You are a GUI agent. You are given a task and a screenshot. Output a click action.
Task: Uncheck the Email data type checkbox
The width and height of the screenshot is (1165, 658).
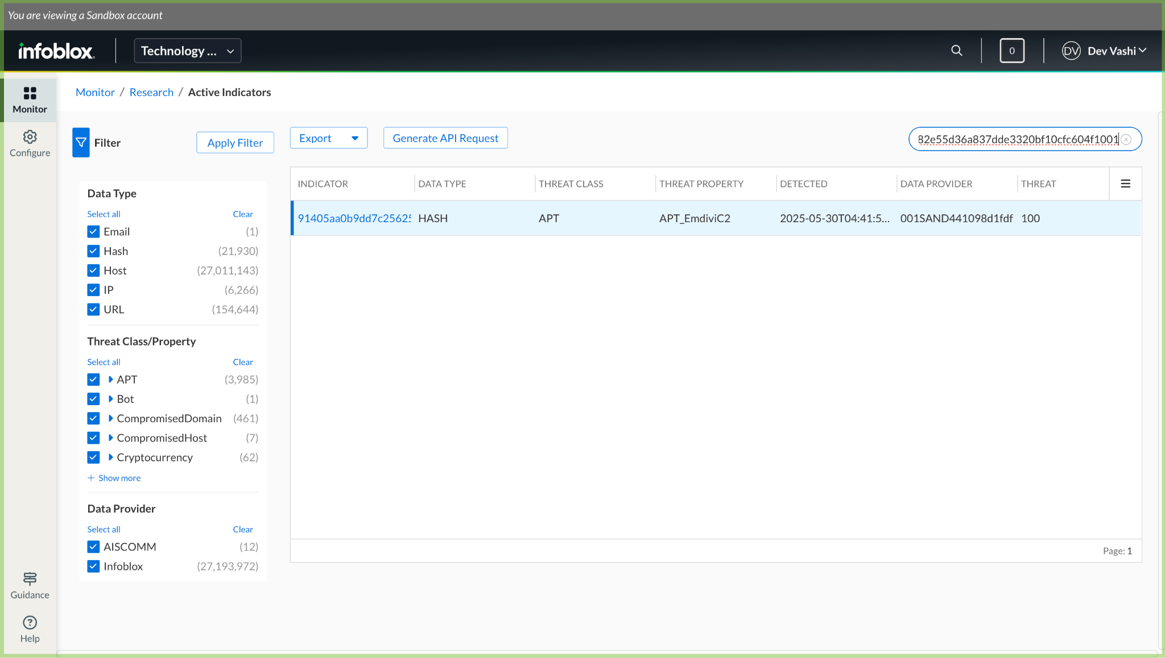click(x=93, y=231)
